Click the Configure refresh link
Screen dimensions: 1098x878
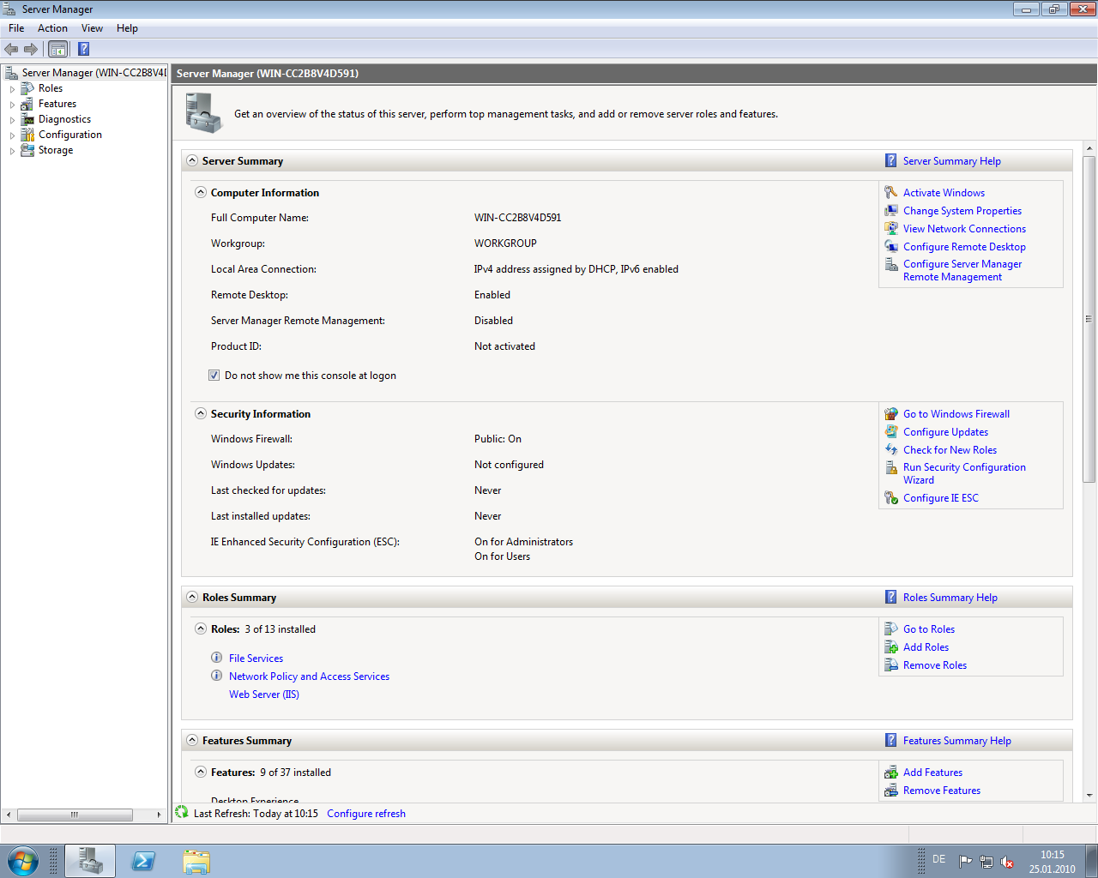pyautogui.click(x=366, y=814)
